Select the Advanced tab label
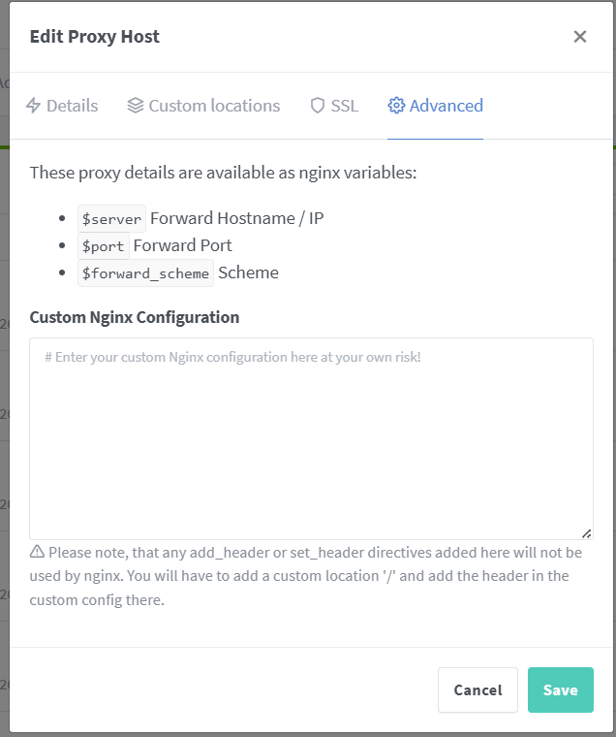Viewport: 616px width, 737px height. click(447, 106)
